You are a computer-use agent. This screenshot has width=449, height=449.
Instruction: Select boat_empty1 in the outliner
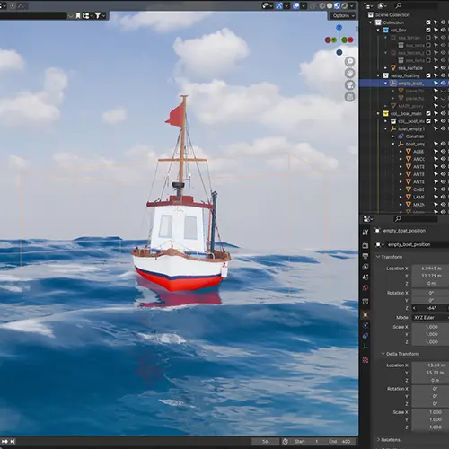pyautogui.click(x=410, y=128)
